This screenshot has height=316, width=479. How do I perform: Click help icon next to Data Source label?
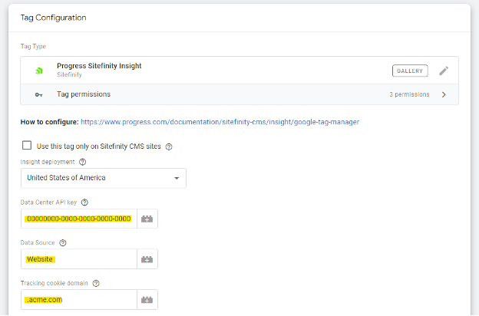tap(63, 242)
